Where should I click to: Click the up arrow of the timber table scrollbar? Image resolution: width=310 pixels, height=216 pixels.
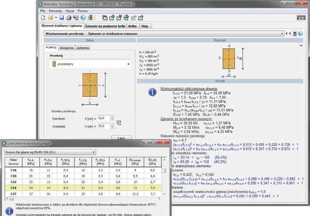point(164,159)
